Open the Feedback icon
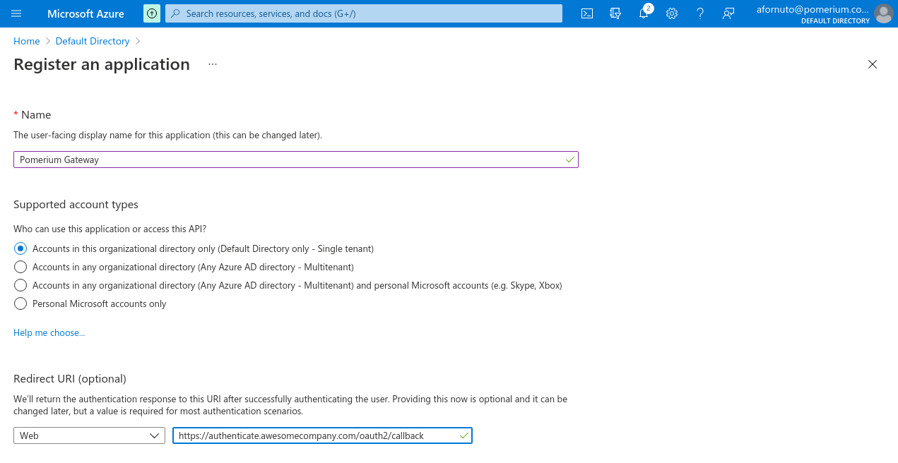The height and width of the screenshot is (463, 898). 728,13
